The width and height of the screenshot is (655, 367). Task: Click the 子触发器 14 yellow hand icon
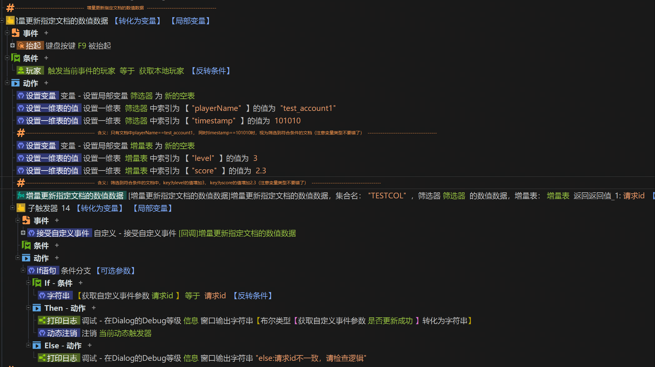[x=21, y=208]
